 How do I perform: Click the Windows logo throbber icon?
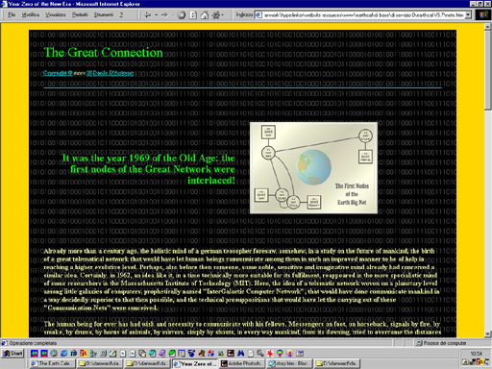(x=483, y=14)
